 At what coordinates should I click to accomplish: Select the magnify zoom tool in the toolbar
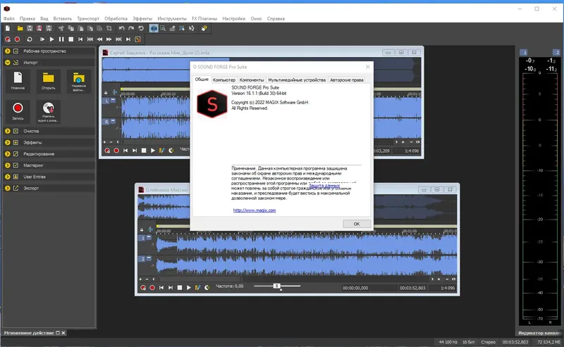(x=163, y=28)
